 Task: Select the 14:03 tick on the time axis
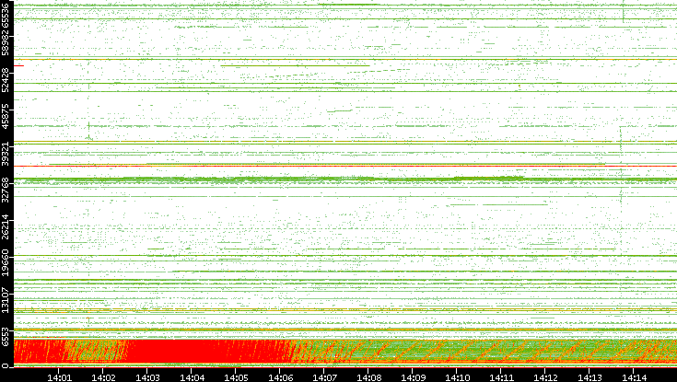click(x=147, y=376)
